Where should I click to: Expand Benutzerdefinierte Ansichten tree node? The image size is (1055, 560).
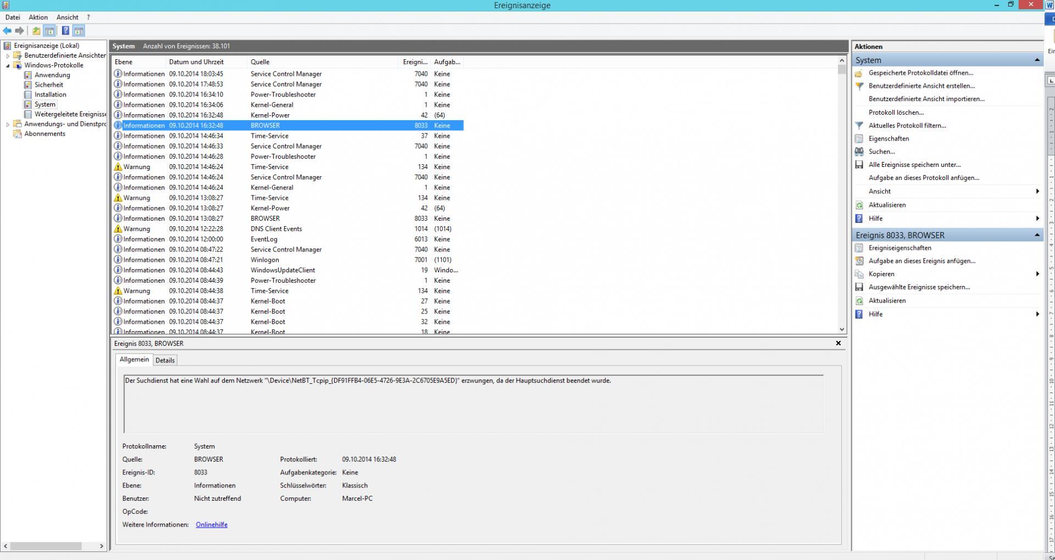tap(8, 55)
